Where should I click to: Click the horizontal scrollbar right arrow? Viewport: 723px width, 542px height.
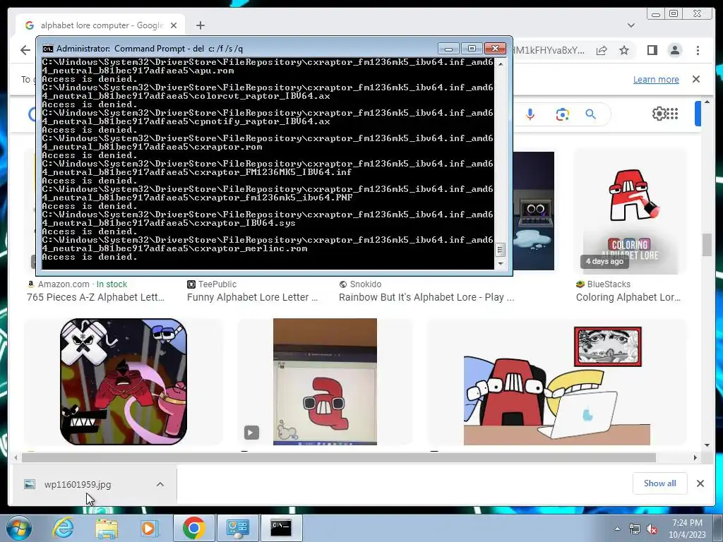(695, 457)
